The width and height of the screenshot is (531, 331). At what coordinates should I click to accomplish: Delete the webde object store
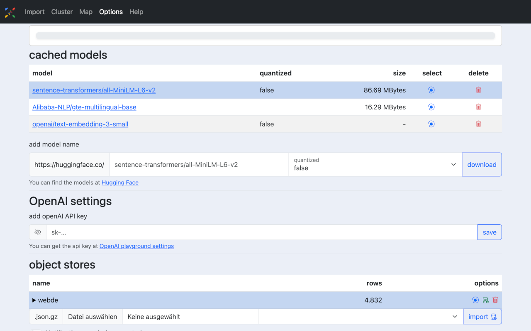[x=495, y=300]
